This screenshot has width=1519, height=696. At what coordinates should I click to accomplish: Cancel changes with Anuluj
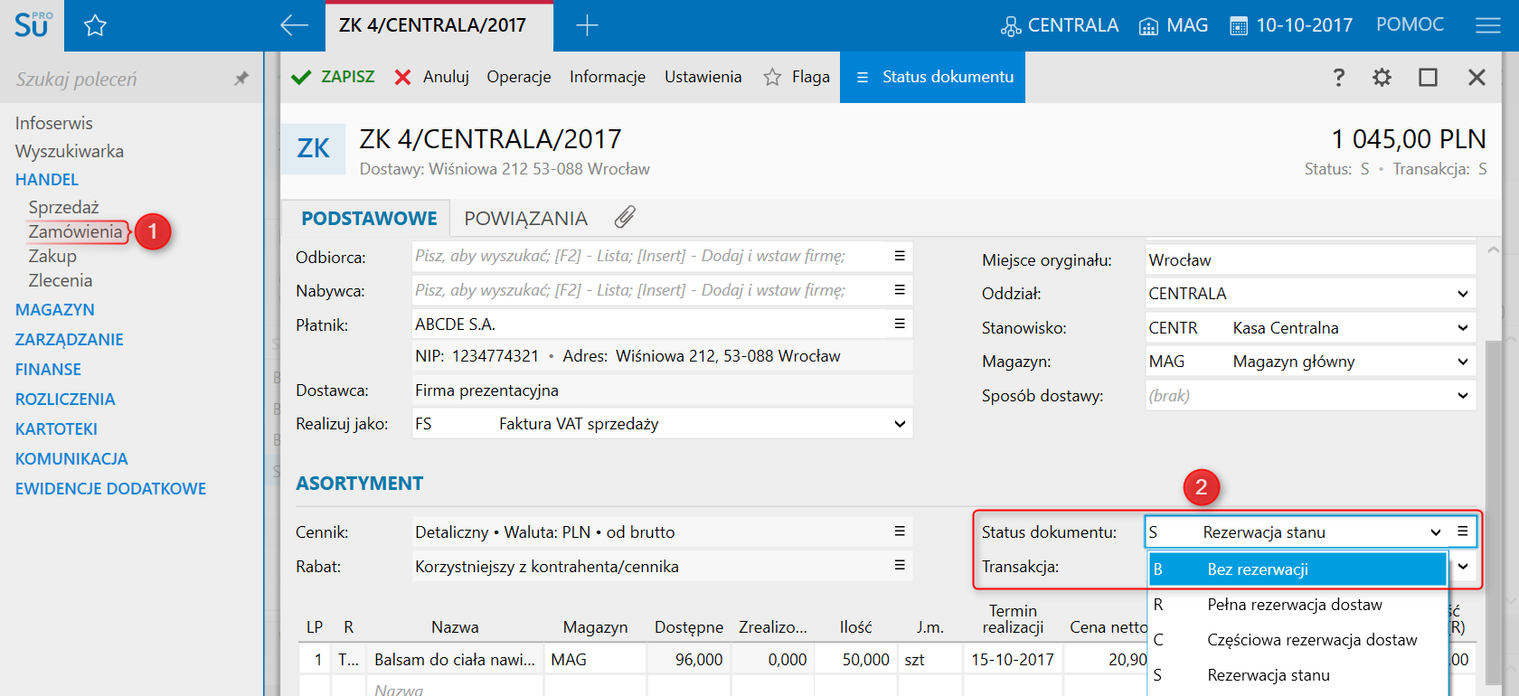tap(432, 77)
